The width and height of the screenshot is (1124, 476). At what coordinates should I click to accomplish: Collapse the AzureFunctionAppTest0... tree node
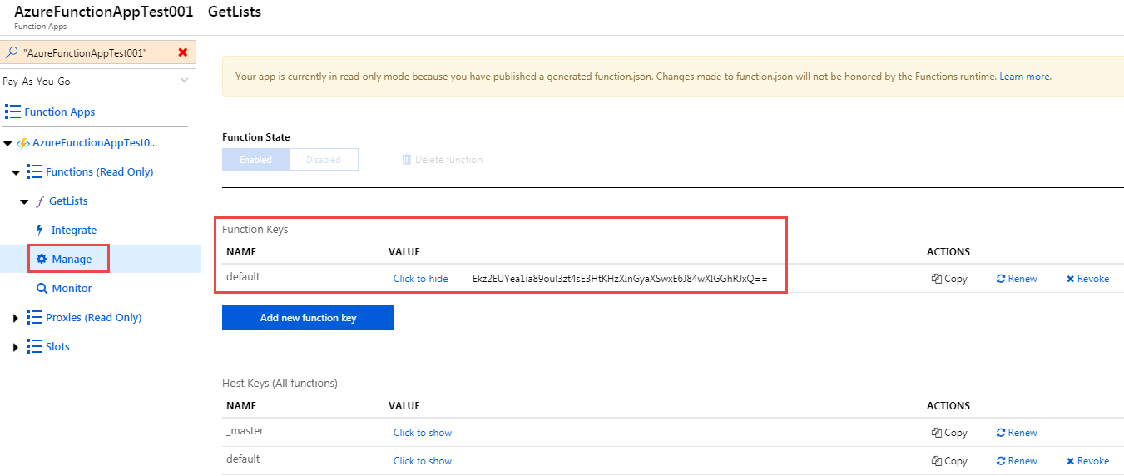coord(7,143)
